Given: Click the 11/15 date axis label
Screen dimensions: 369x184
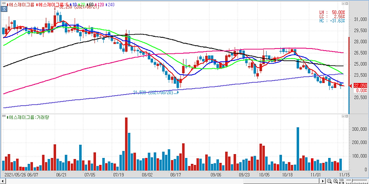Looking at the screenshot, I should (x=344, y=175).
